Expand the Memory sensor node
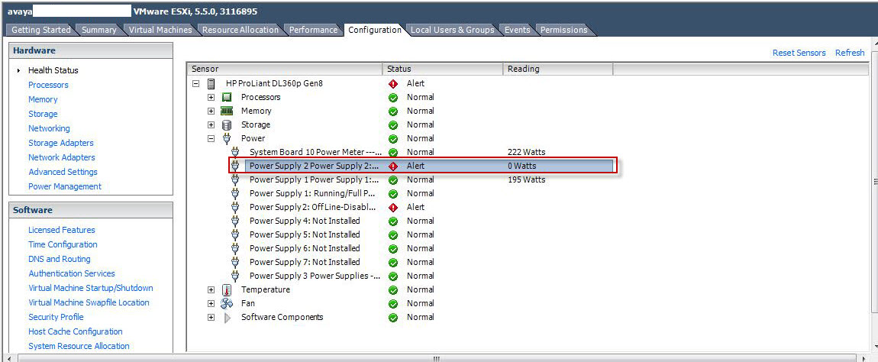This screenshot has height=362, width=878. click(x=211, y=111)
